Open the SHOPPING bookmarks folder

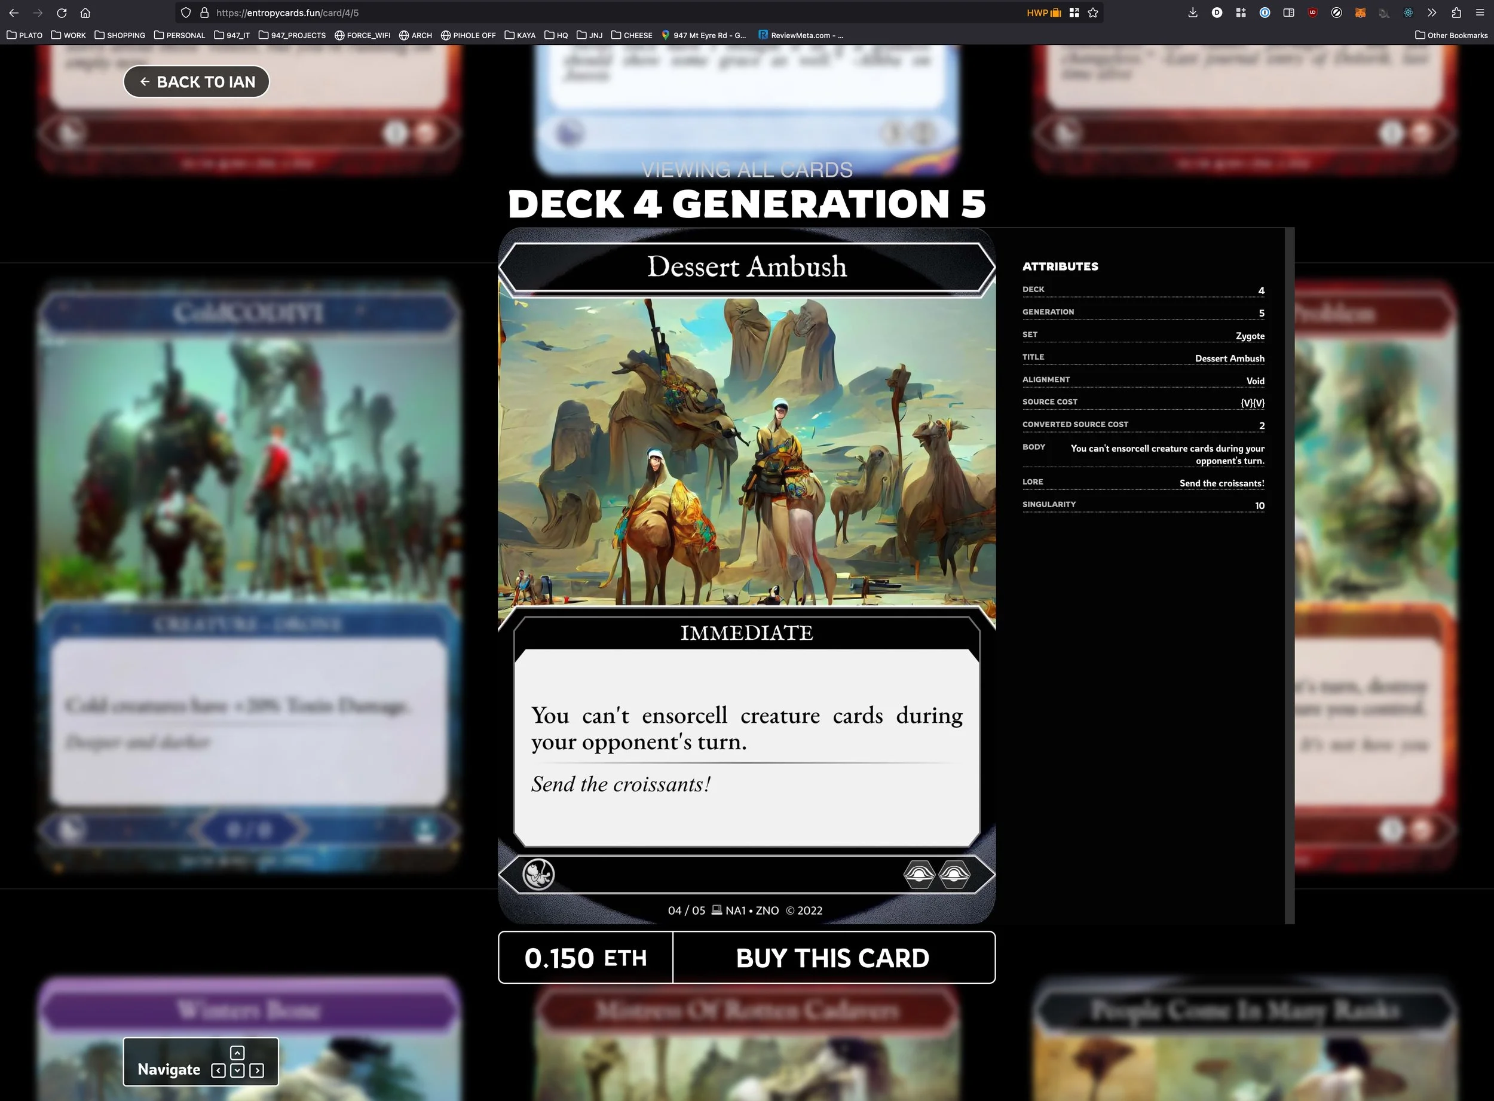[120, 35]
